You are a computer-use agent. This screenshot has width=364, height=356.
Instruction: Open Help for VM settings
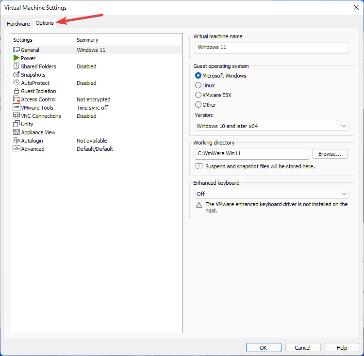coord(342,348)
